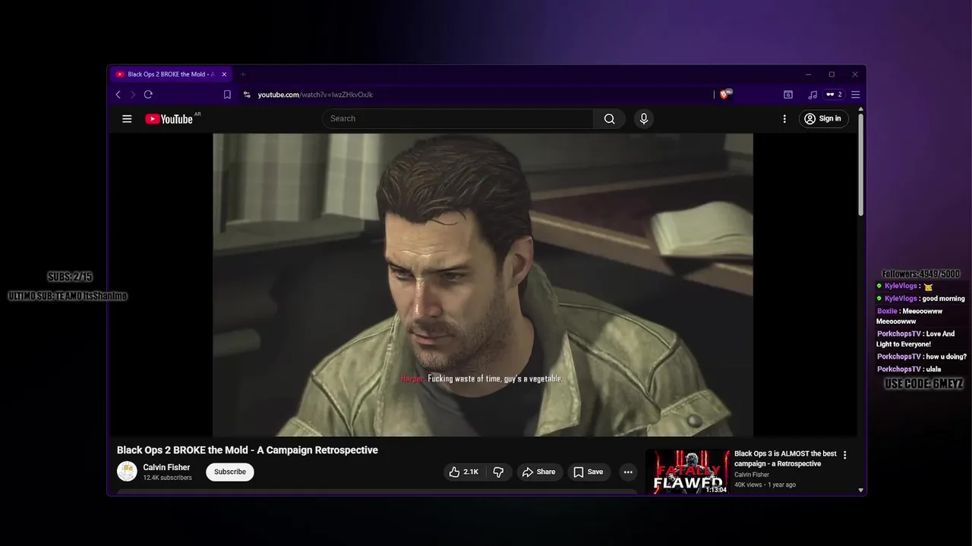This screenshot has height=546, width=972.
Task: Subscribe to Calvin Fisher
Action: coord(229,472)
